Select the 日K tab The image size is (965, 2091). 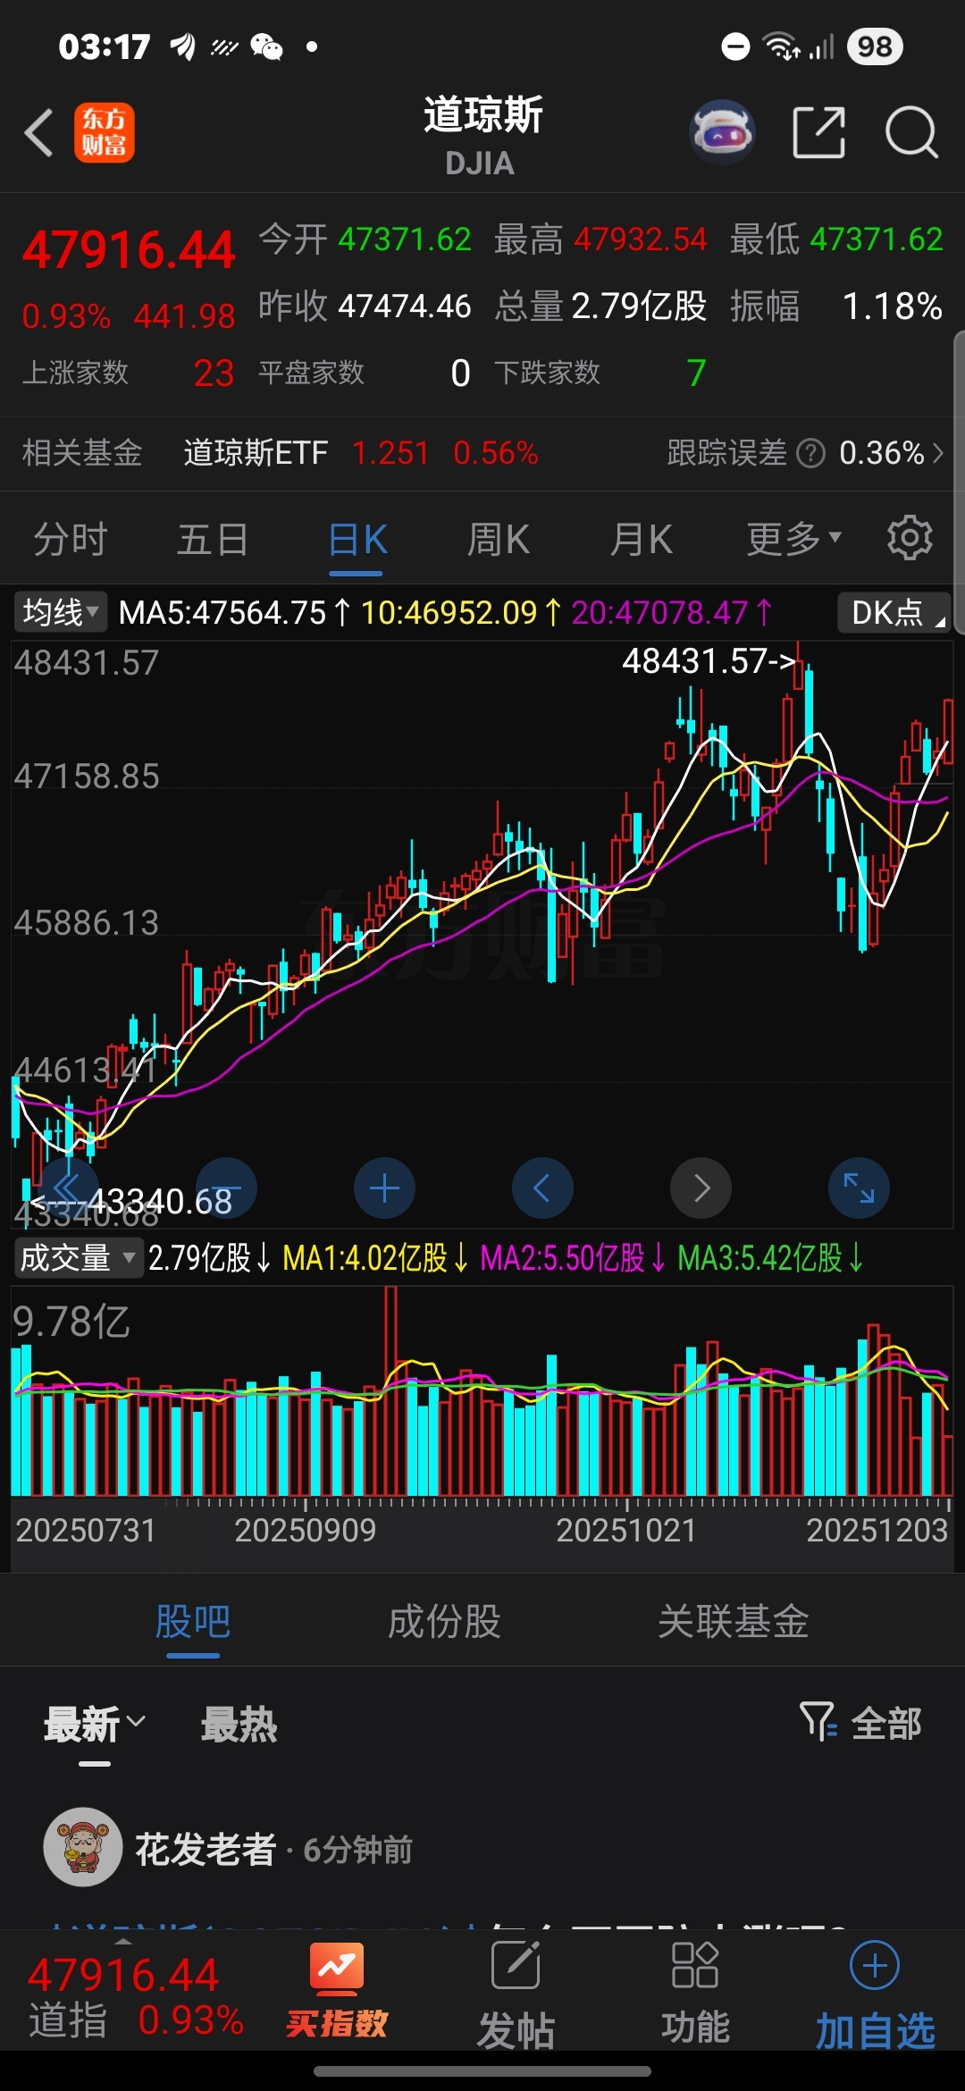point(357,539)
